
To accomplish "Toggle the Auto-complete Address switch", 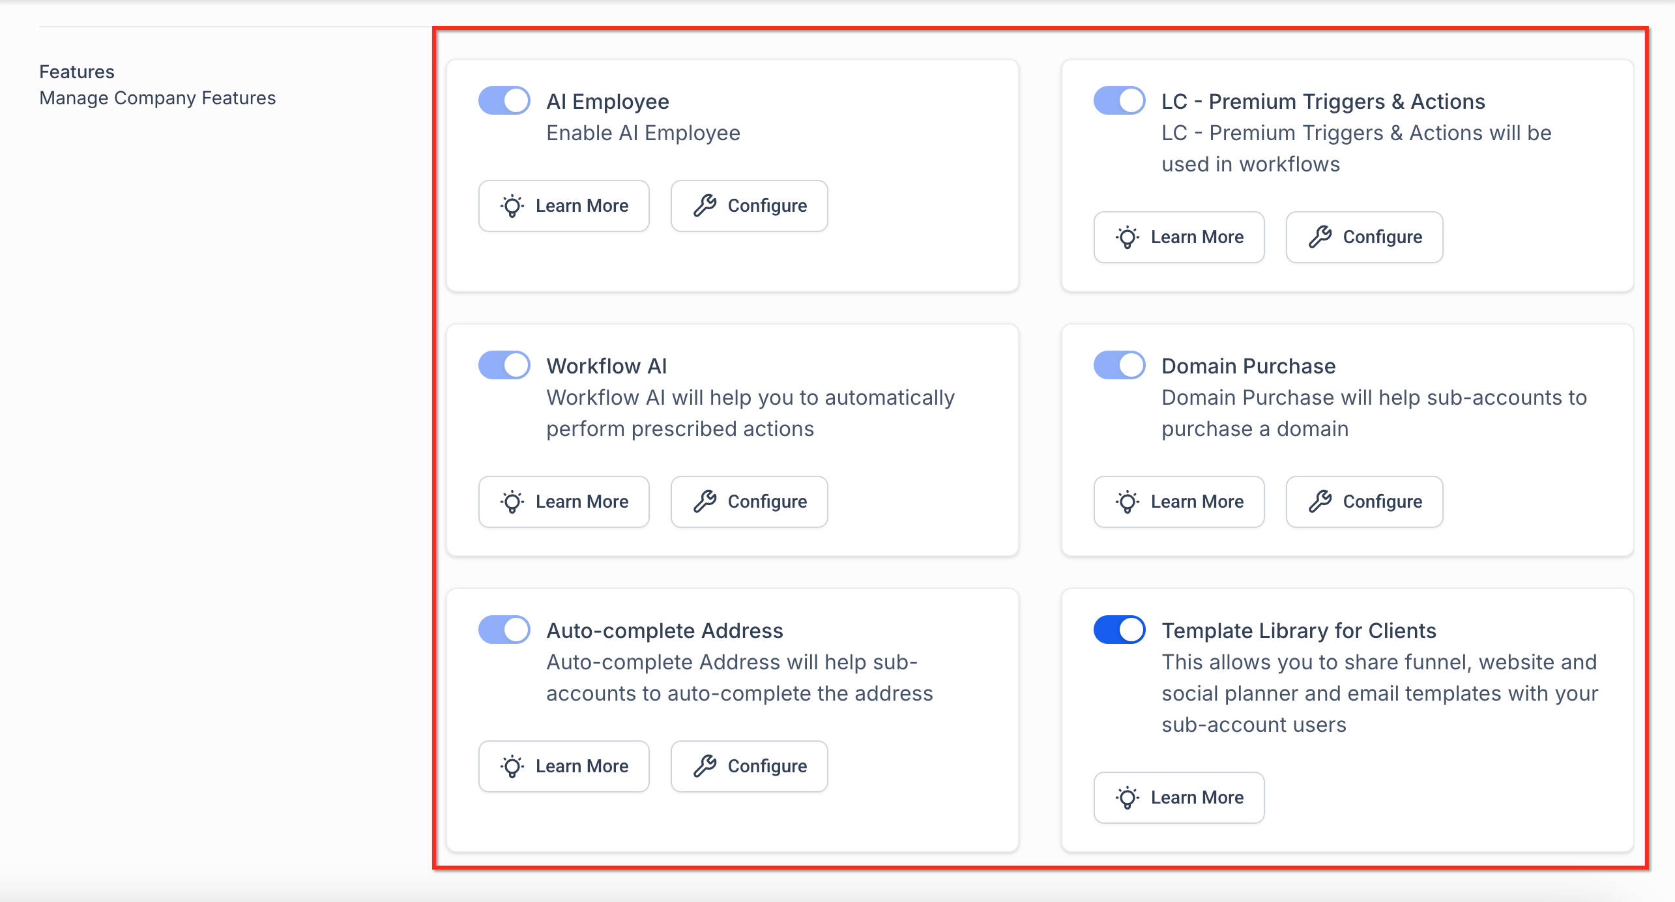I will pos(504,630).
